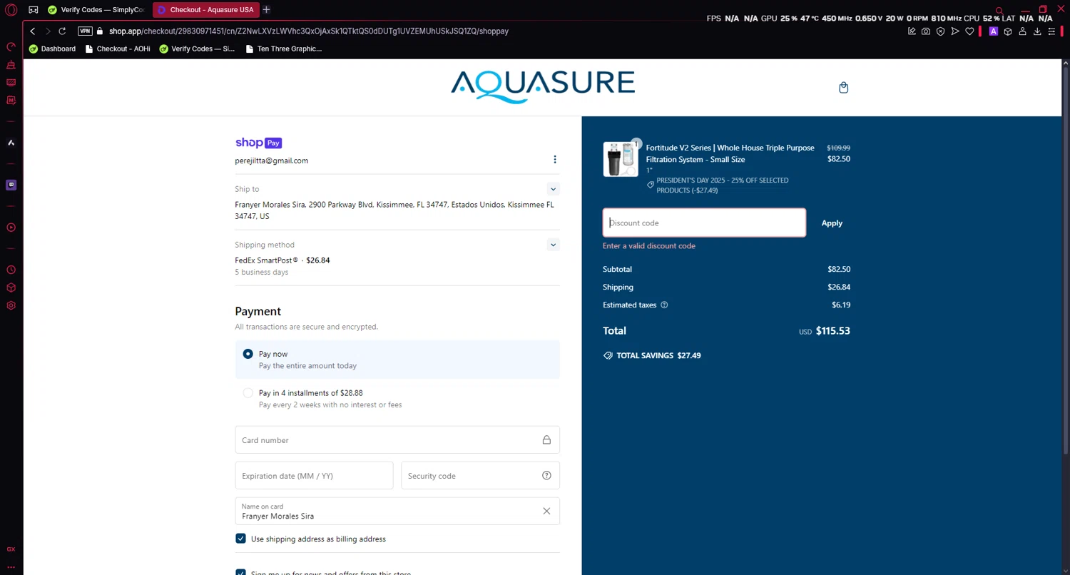The height and width of the screenshot is (575, 1070).
Task: Click the FedEx SmartPost $26.84 text
Action: [x=282, y=260]
